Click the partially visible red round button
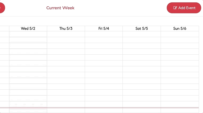This screenshot has width=203, height=113. tap(2, 8)
